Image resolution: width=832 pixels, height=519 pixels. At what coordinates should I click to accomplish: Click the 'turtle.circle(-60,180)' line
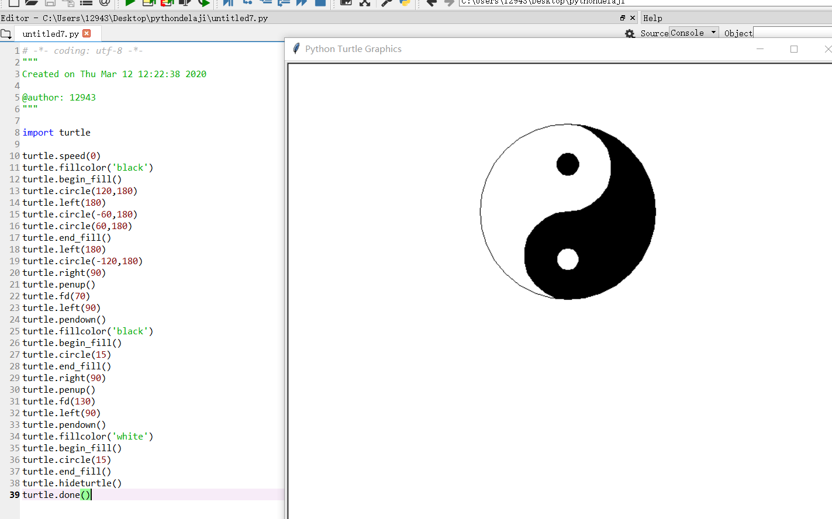(x=80, y=214)
